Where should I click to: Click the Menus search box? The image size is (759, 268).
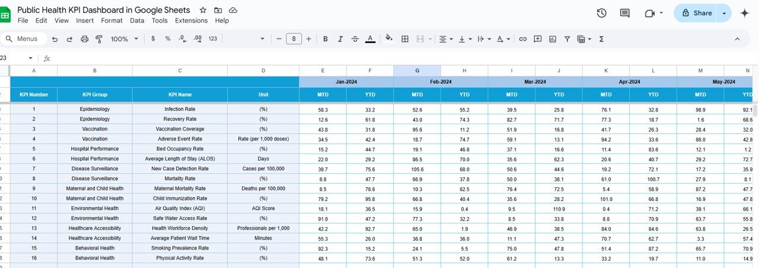click(24, 39)
